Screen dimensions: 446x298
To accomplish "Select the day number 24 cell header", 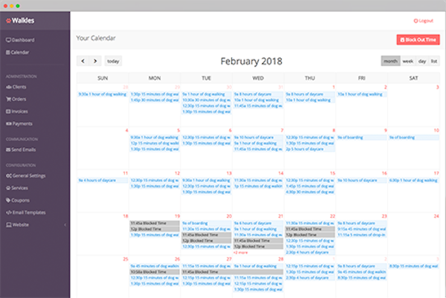I will [x=436, y=216].
